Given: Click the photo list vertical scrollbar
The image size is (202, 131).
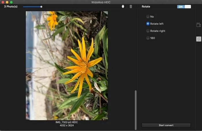Looking at the screenshot, I should pos(136,110).
